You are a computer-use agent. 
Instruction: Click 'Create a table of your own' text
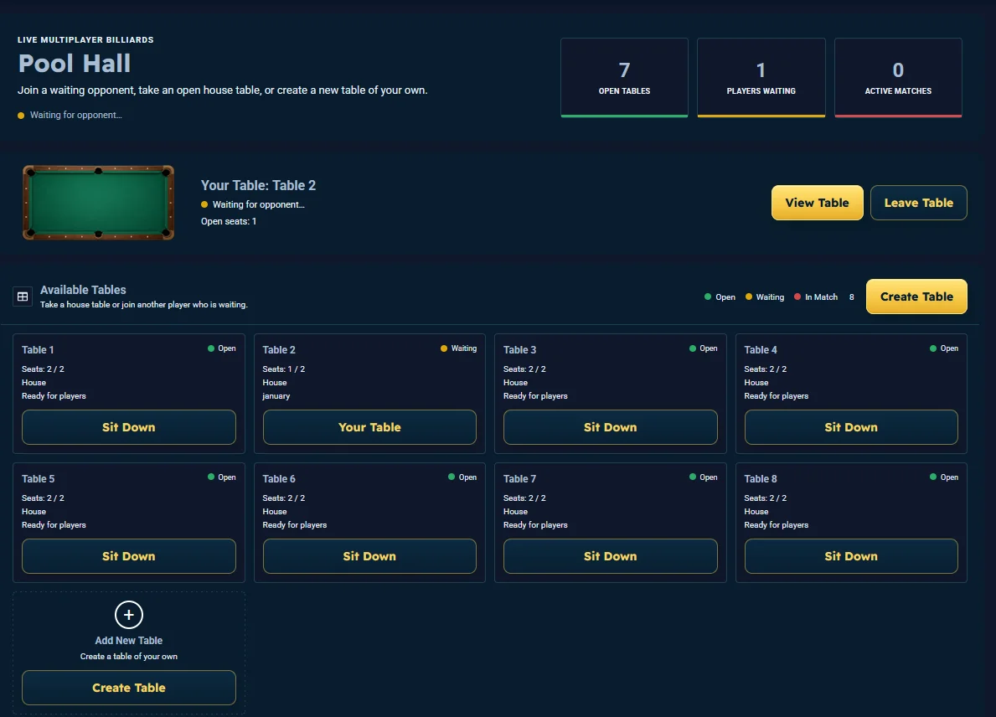[129, 657]
